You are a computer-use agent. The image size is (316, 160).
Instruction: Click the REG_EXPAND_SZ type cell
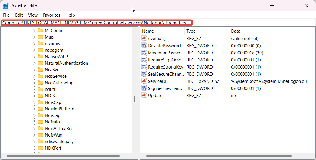(x=203, y=81)
